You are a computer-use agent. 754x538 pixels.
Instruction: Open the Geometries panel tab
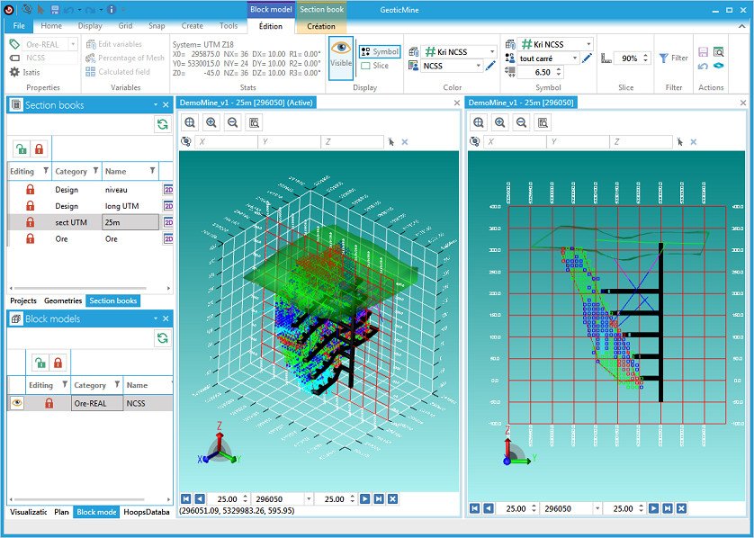(x=63, y=300)
